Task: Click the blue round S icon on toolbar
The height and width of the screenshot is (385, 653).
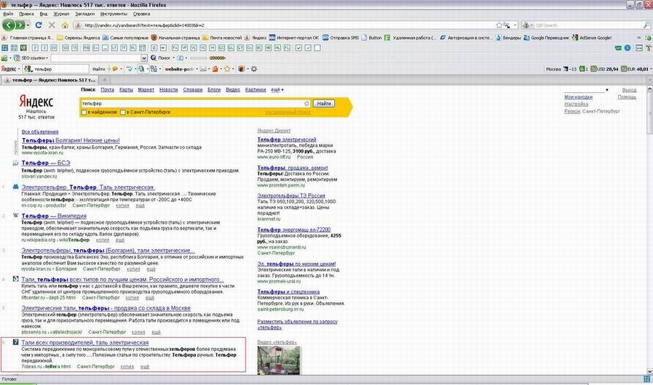Action: pyautogui.click(x=628, y=48)
